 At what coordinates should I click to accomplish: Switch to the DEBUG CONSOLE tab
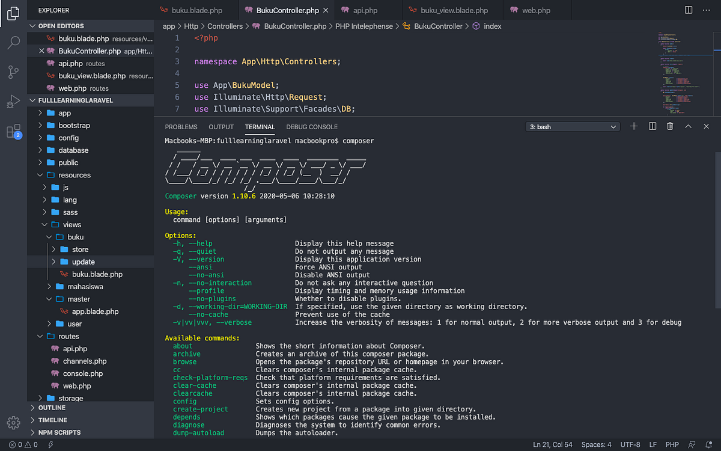tap(311, 127)
